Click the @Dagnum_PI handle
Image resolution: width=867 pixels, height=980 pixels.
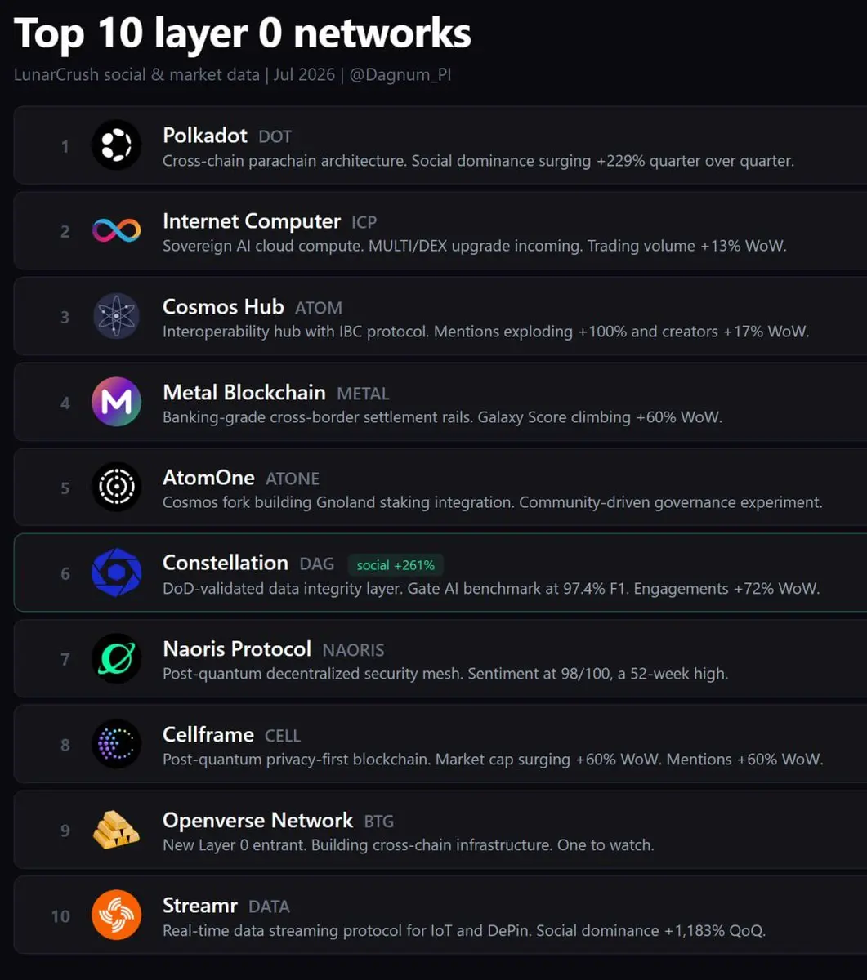[x=400, y=75]
